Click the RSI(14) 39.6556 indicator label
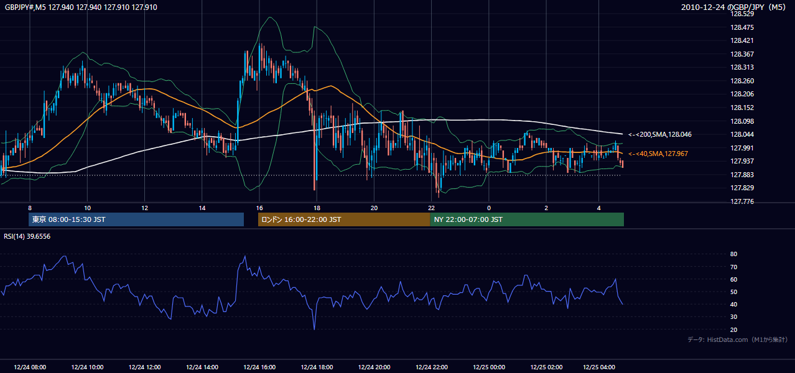795x373 pixels. pyautogui.click(x=27, y=236)
